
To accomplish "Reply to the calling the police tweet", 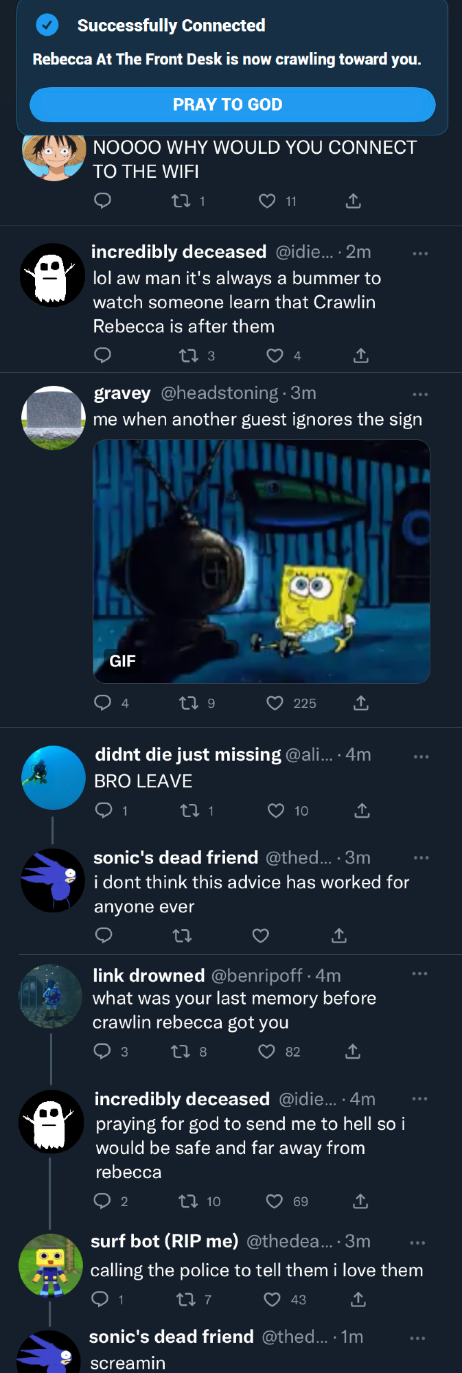I will click(100, 1299).
